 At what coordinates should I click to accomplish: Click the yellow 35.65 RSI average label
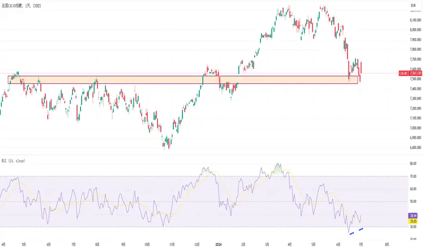(x=413, y=221)
